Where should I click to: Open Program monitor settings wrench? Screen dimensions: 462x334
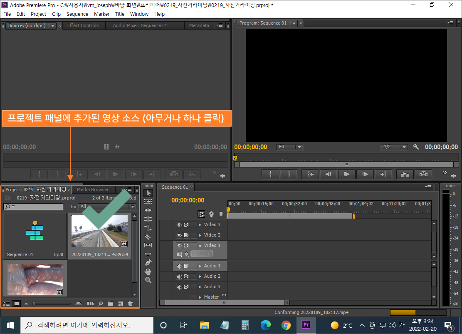(x=416, y=147)
